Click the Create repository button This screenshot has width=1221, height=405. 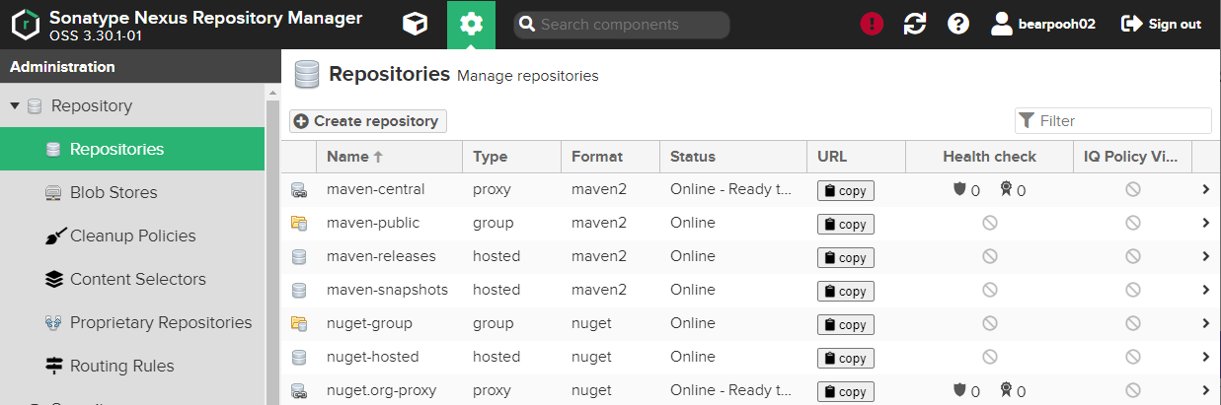(x=368, y=121)
